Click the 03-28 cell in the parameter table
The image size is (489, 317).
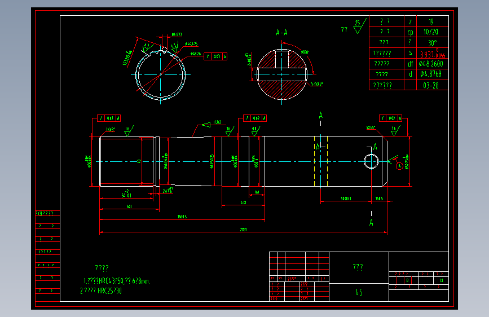(431, 85)
